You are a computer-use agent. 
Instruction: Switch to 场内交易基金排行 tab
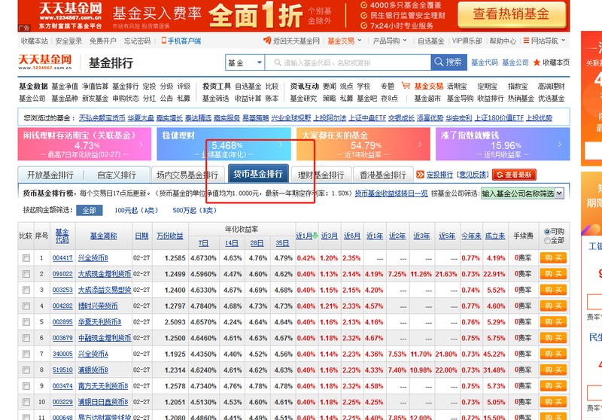(x=187, y=175)
